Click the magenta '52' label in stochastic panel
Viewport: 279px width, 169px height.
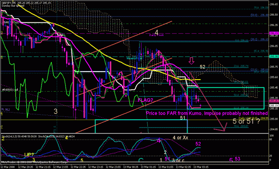[x=198, y=144]
